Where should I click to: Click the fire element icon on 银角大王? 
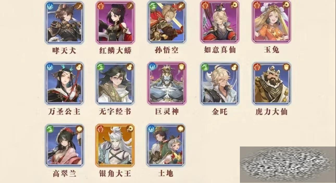100,129
